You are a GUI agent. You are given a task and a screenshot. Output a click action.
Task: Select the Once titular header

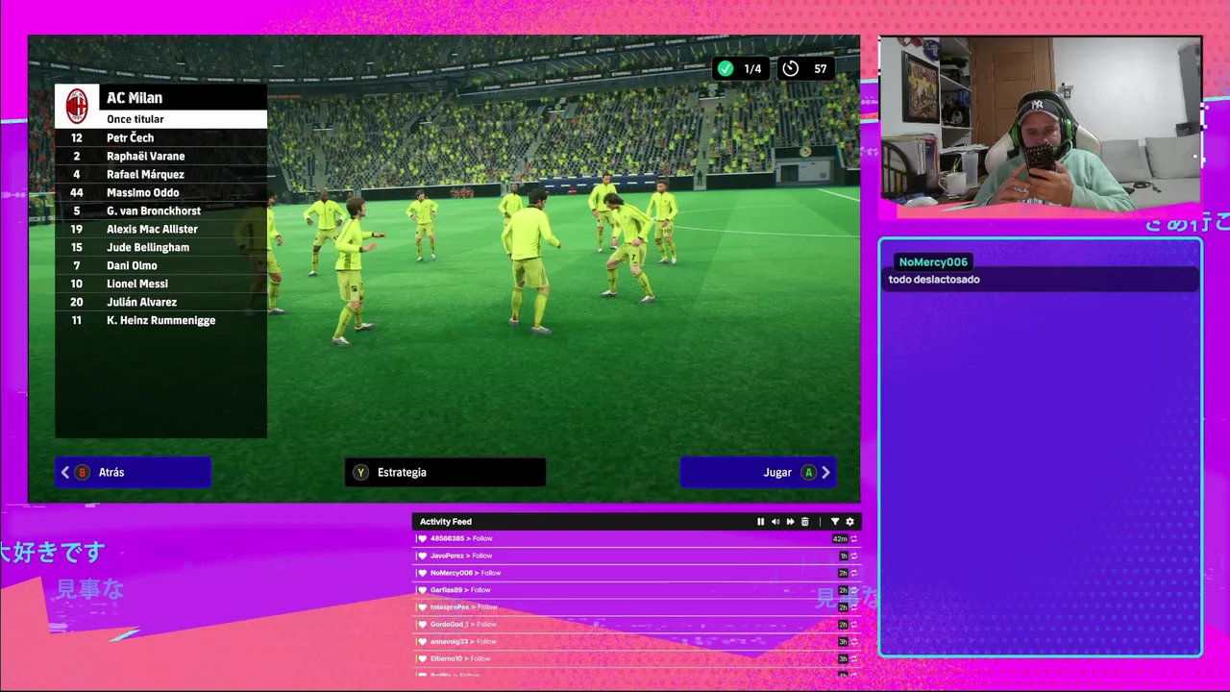pyautogui.click(x=160, y=119)
